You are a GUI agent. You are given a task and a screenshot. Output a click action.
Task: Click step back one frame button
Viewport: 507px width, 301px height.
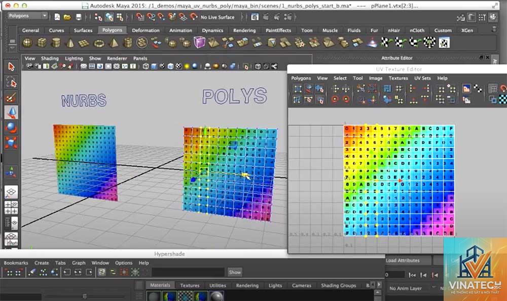click(423, 275)
